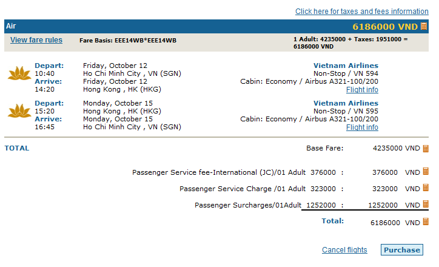439x267 pixels.
Task: Click the TOTAL section label
Action: [17, 148]
